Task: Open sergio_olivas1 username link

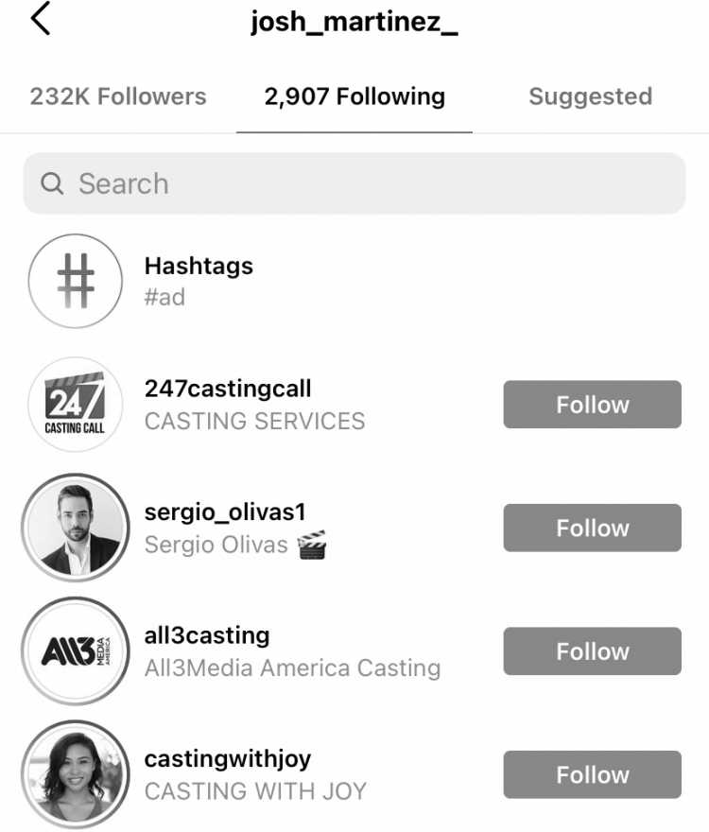Action: click(225, 512)
